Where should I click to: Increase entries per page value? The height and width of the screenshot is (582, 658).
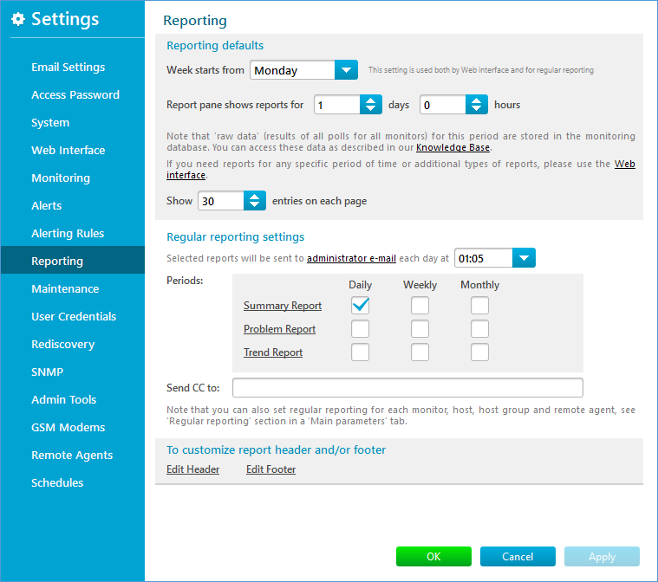[x=254, y=197]
